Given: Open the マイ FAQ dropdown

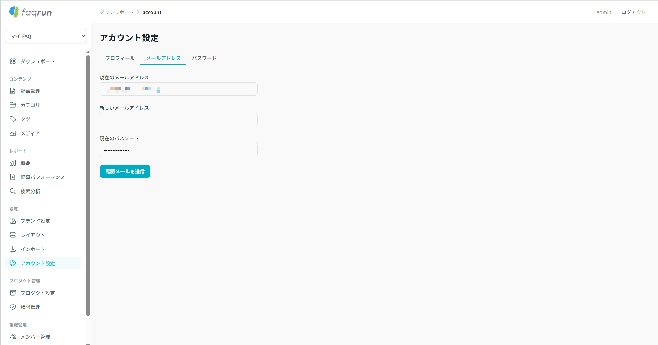Looking at the screenshot, I should pos(46,36).
